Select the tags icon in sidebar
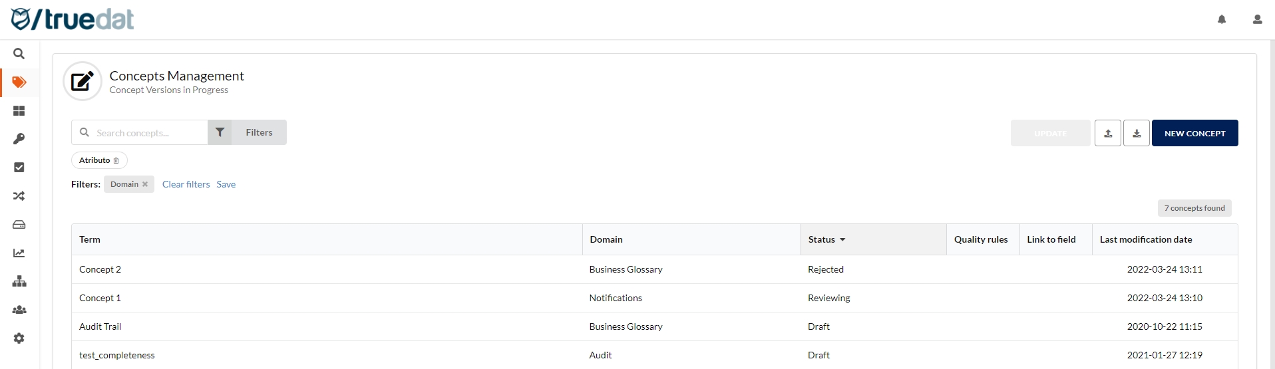Viewport: 1275px width, 369px height. tap(19, 82)
